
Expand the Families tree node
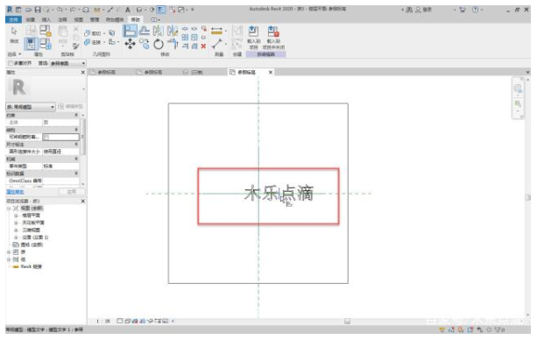(9, 251)
